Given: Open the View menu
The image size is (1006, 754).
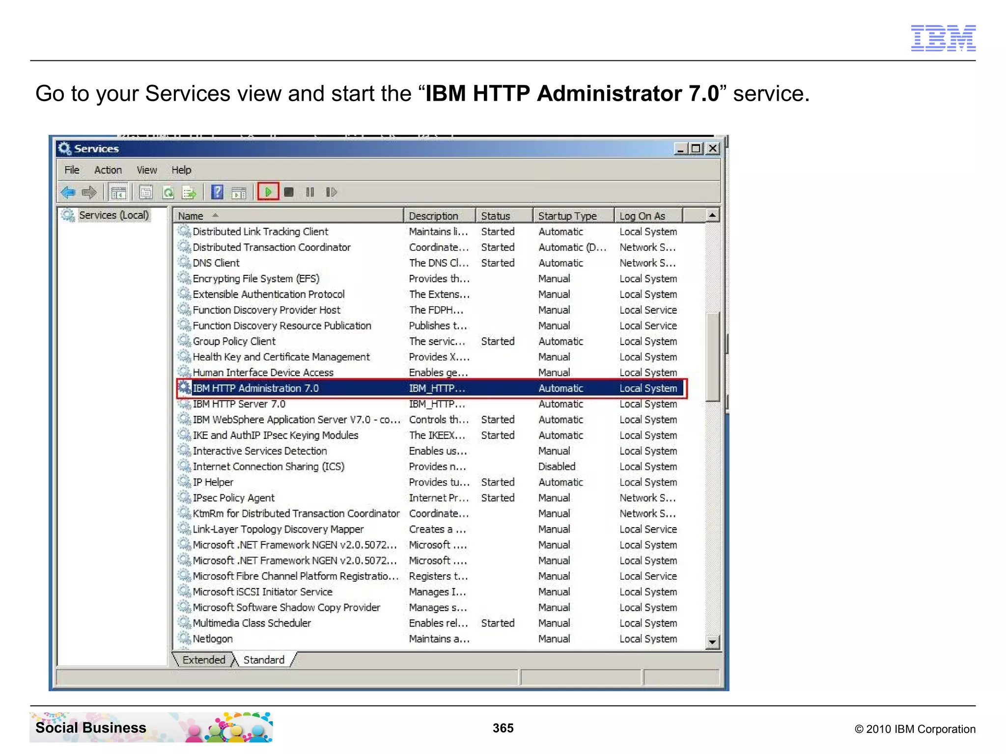Looking at the screenshot, I should 146,170.
